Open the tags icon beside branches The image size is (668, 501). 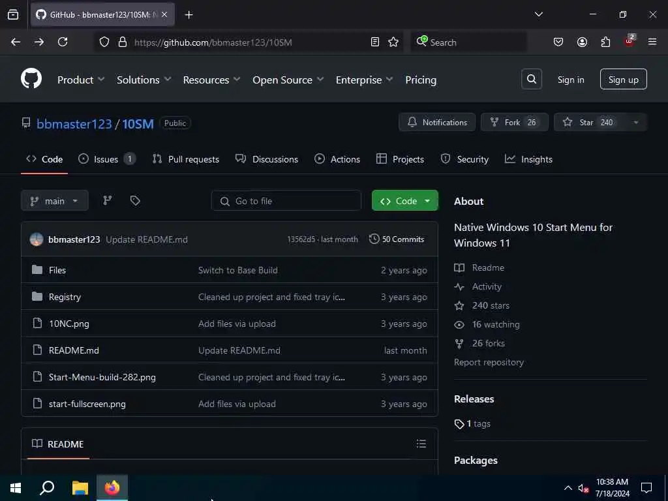point(135,201)
